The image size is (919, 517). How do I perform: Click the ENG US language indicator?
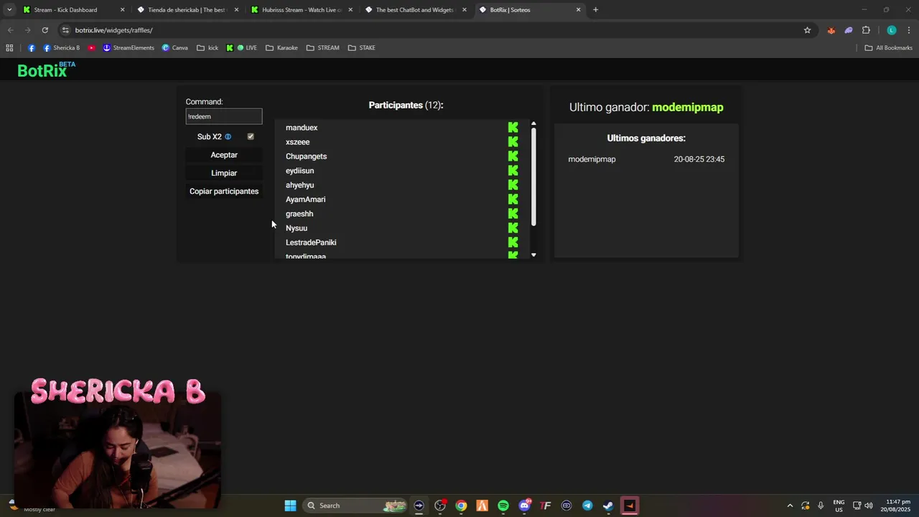pyautogui.click(x=839, y=506)
